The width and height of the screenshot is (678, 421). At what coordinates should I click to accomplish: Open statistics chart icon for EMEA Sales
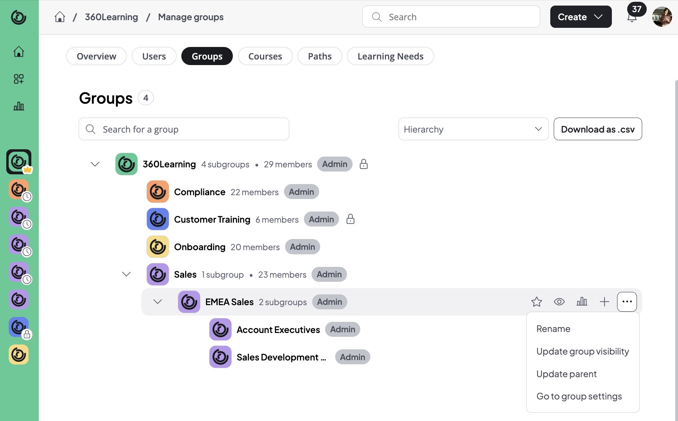tap(582, 302)
